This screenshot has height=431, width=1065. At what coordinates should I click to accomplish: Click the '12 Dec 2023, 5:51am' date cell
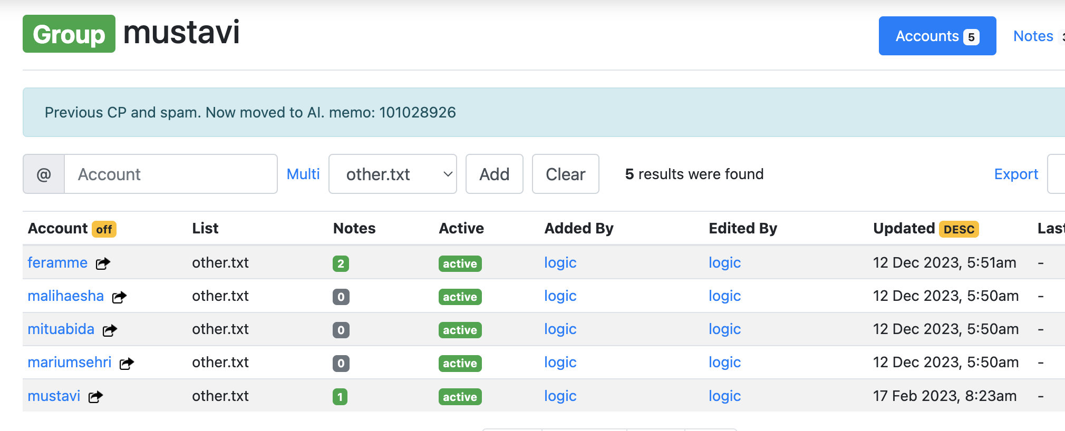click(945, 262)
